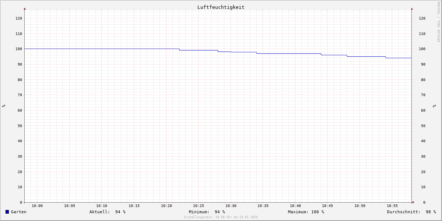This screenshot has height=221, width=442.
Task: Click the Luftfeuchtigkeit chart title
Action: pos(221,7)
